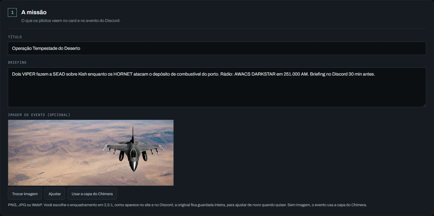Click the step number 1 badge
The image size is (434, 216).
click(12, 12)
